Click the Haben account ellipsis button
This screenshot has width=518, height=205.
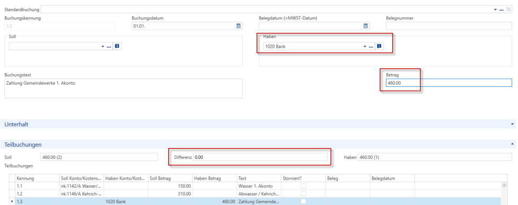tap(371, 47)
